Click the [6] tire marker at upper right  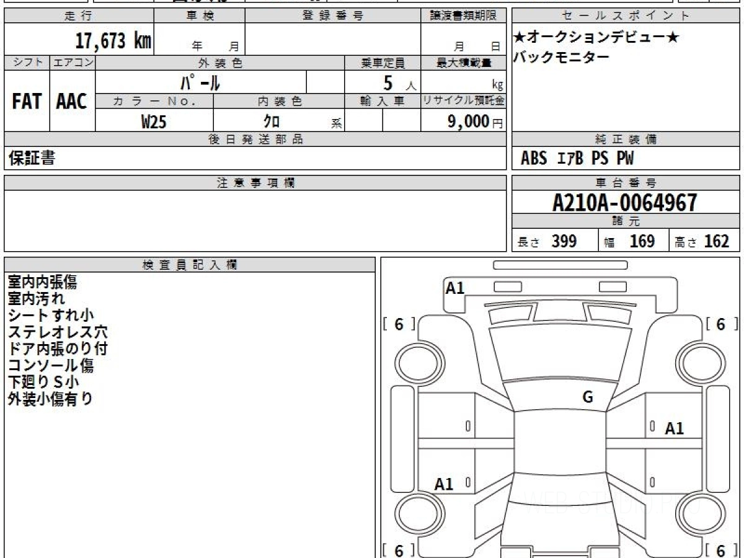[x=722, y=324]
